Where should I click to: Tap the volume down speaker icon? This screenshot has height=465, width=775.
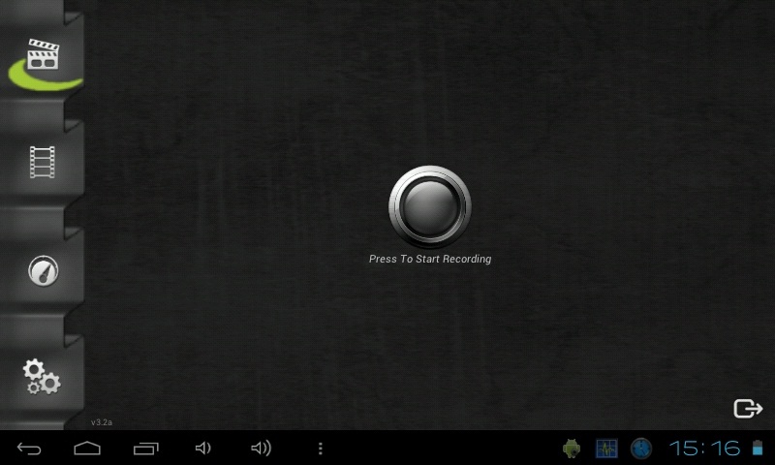[202, 449]
